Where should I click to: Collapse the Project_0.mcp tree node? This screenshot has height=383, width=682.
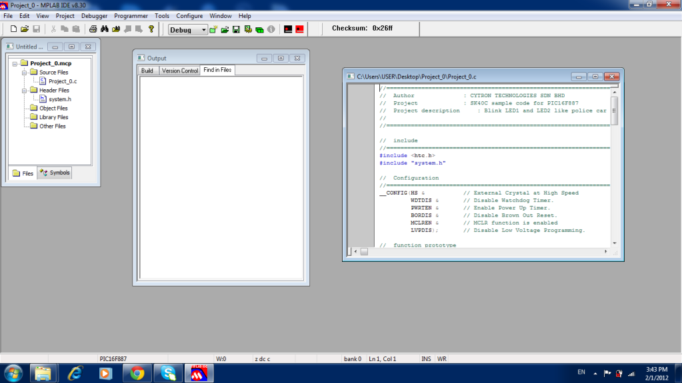pyautogui.click(x=15, y=63)
